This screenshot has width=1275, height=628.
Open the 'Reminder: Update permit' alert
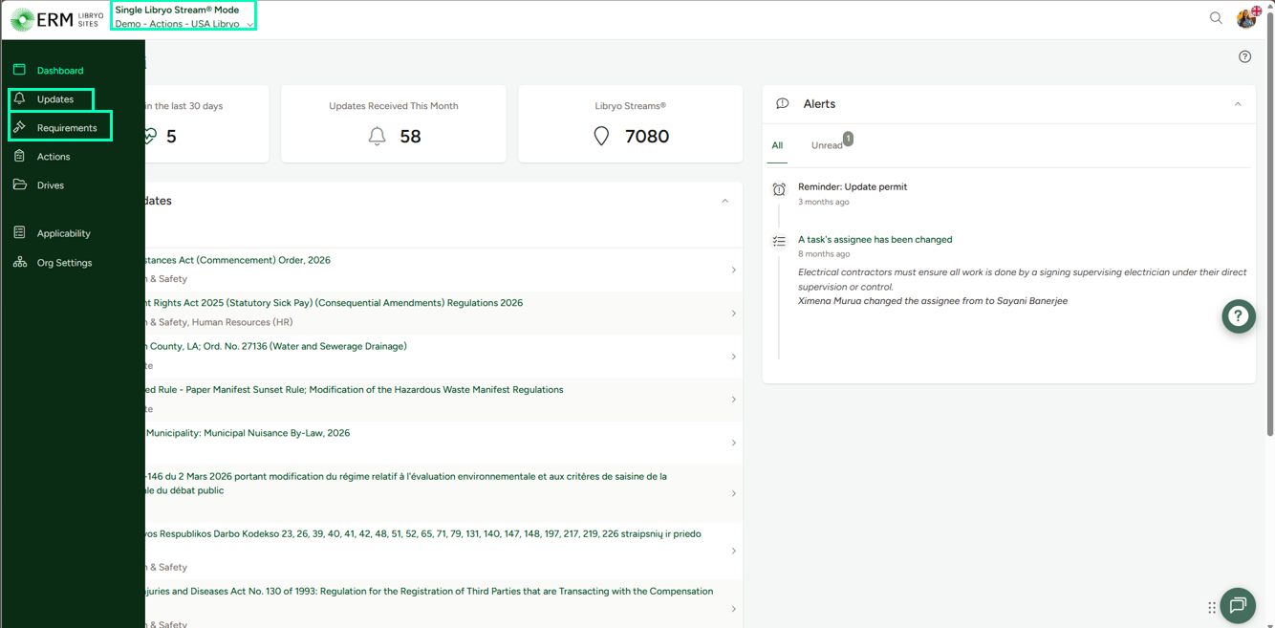point(853,187)
